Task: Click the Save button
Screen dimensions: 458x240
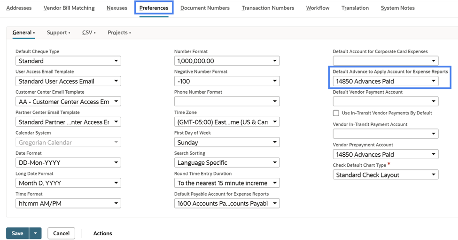Action: click(17, 233)
